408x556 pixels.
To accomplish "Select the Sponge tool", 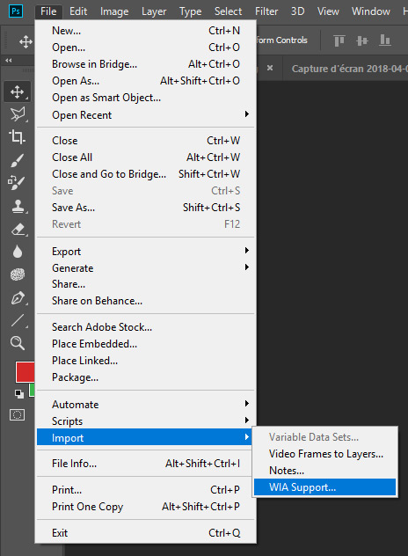I will [18, 274].
